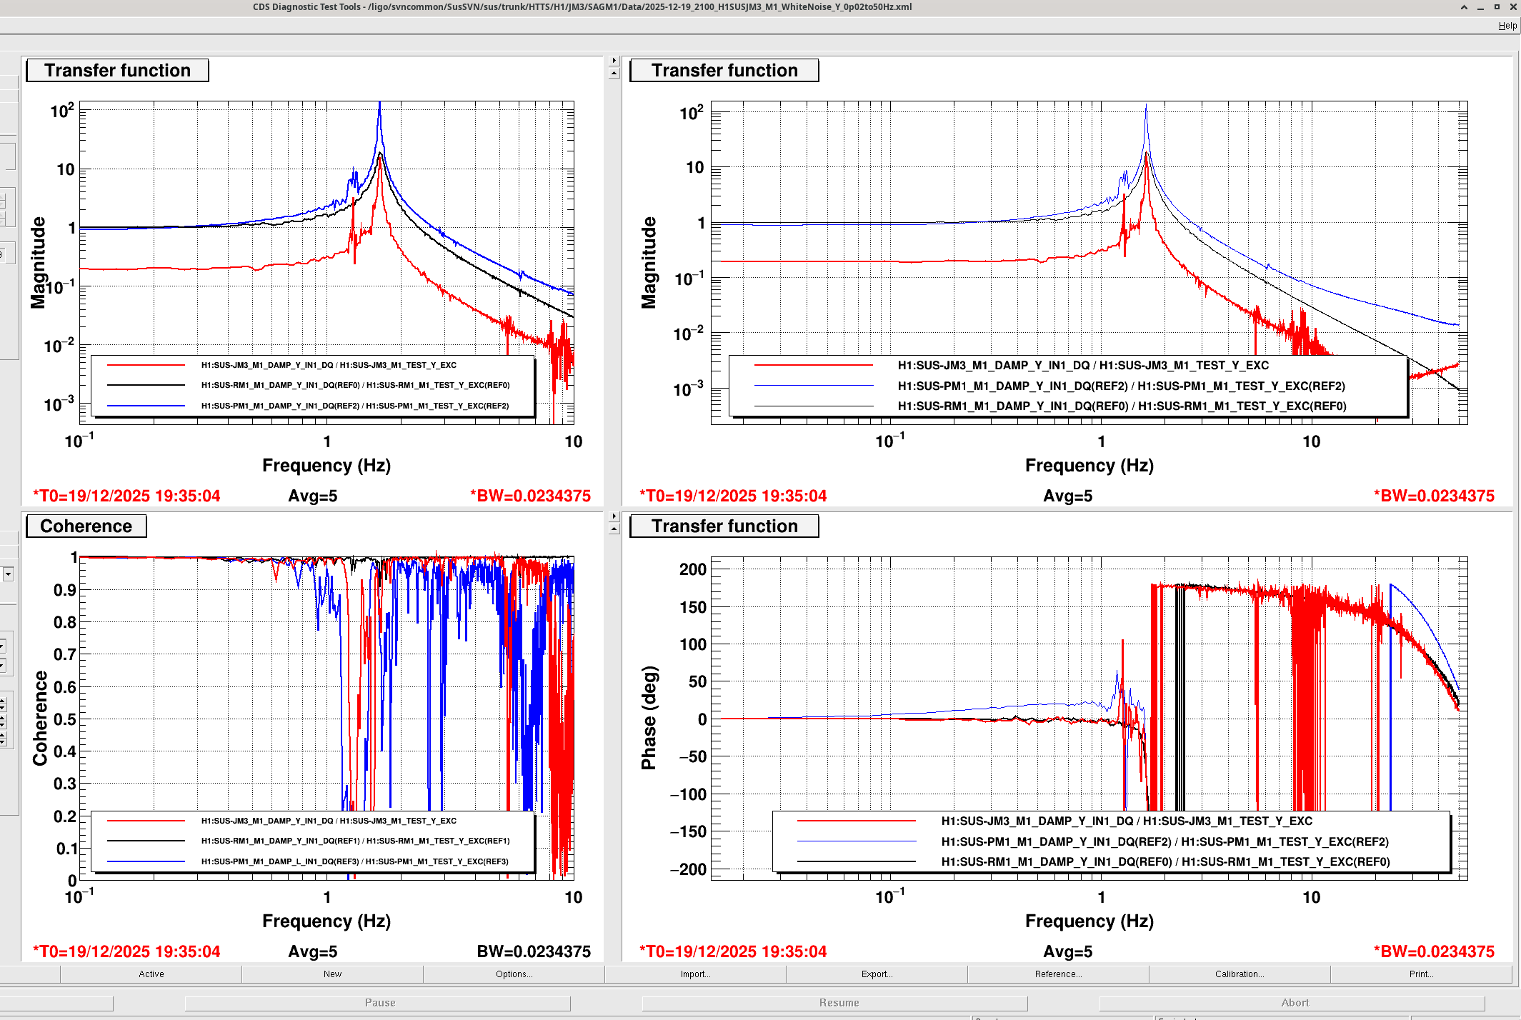Viewport: 1521px width, 1020px height.
Task: Open the Export... dialog
Action: pos(877,974)
